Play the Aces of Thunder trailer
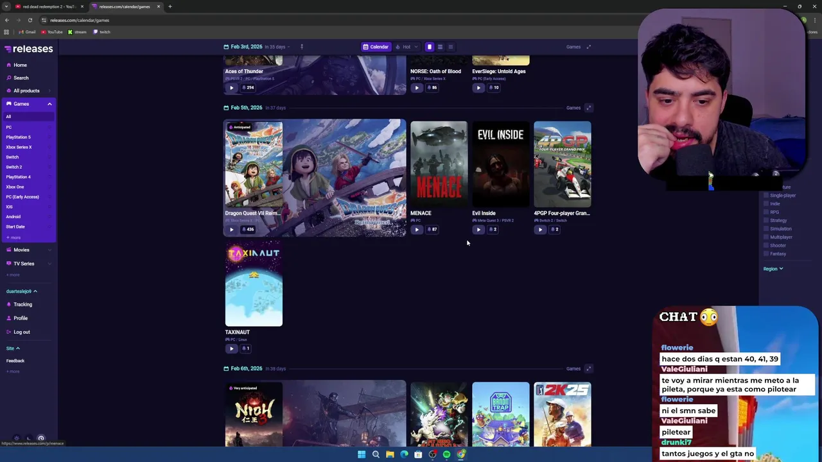 click(232, 87)
